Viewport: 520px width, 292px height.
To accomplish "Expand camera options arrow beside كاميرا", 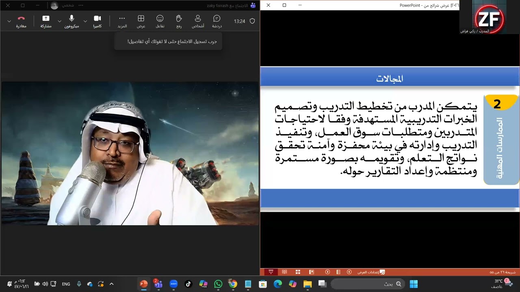I will point(85,21).
